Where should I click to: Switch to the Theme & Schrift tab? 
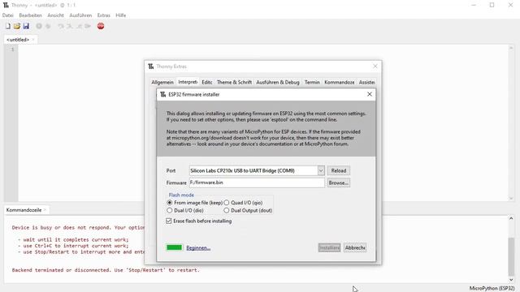[234, 82]
